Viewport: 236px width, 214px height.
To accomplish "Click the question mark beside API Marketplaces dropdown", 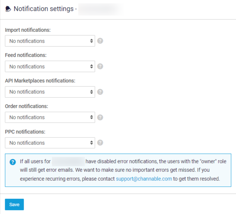I will tap(100, 92).
